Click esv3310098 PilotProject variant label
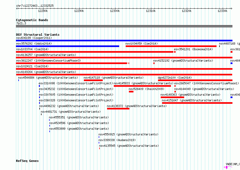240x170 pixels. [x=76, y=83]
